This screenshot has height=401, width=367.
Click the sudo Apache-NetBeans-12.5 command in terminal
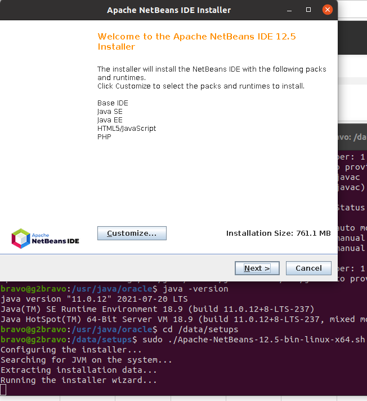pyautogui.click(x=254, y=340)
